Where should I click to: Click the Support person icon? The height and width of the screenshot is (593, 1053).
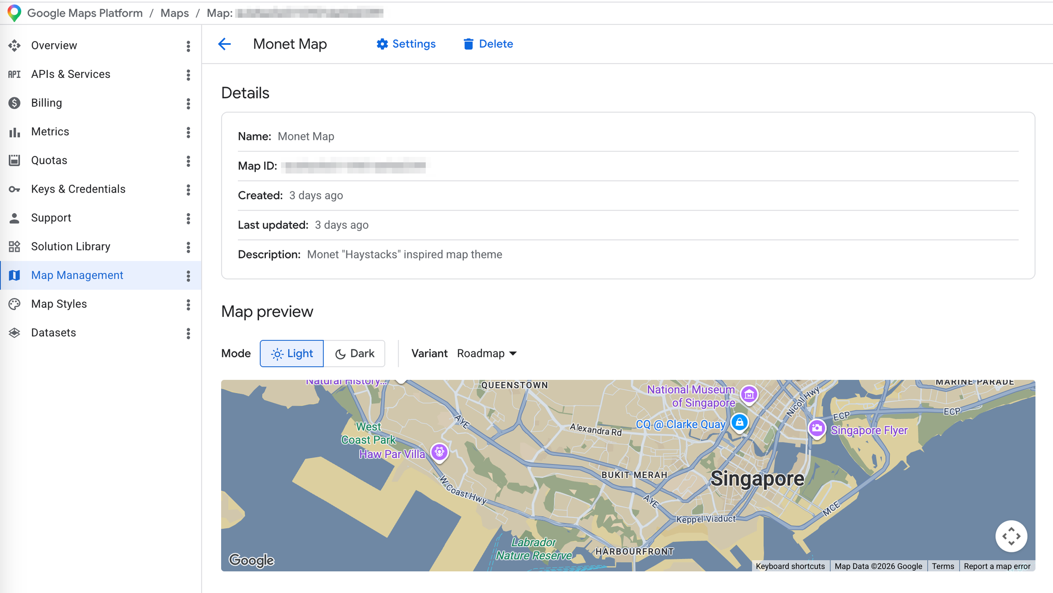[15, 218]
